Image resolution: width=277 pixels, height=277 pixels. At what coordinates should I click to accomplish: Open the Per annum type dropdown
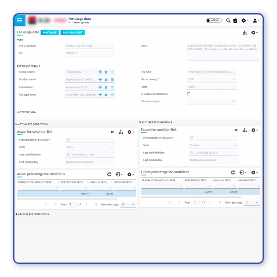pos(212,101)
